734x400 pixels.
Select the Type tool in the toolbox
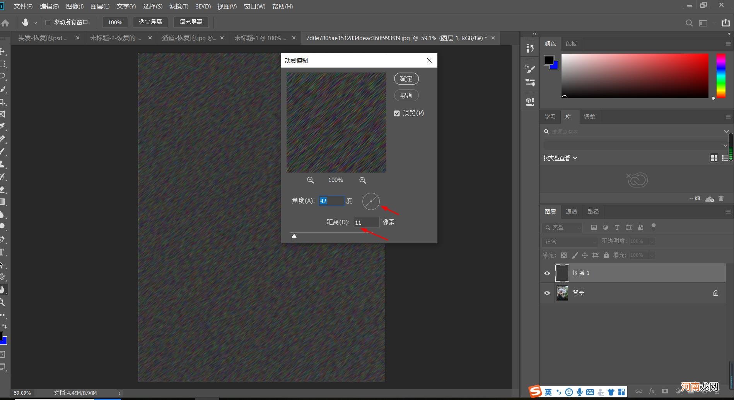click(x=2, y=253)
